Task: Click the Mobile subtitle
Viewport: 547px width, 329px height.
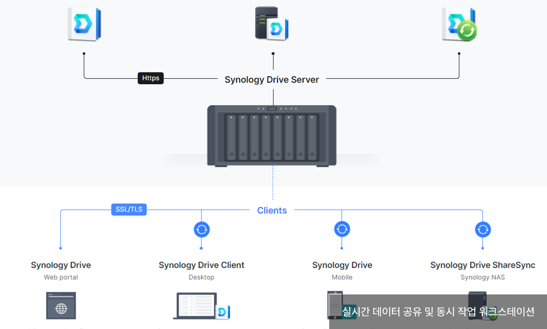Action: point(342,277)
